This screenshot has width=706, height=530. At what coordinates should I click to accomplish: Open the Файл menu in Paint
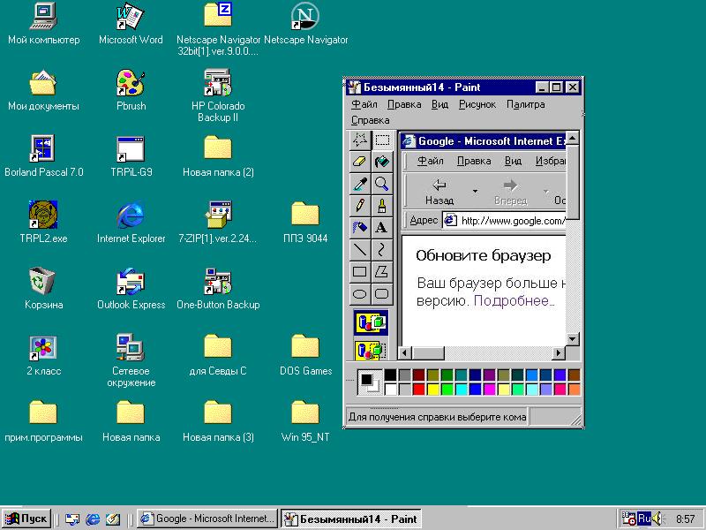pos(364,104)
